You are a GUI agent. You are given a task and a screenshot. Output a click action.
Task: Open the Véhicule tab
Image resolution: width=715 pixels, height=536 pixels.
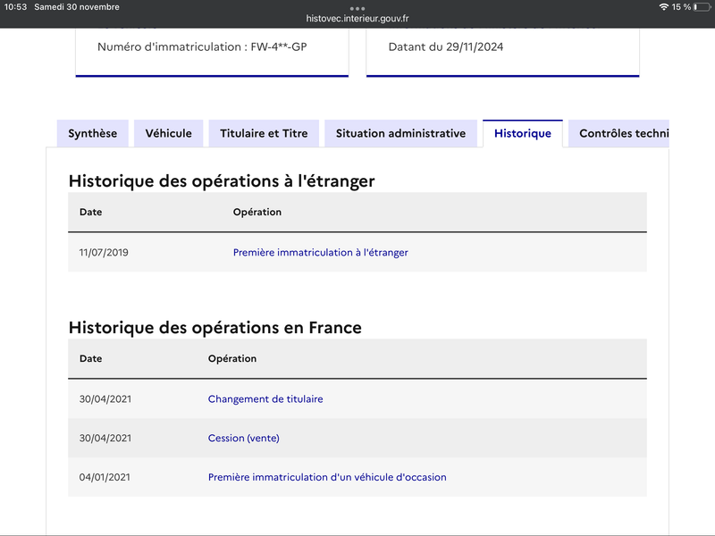168,133
